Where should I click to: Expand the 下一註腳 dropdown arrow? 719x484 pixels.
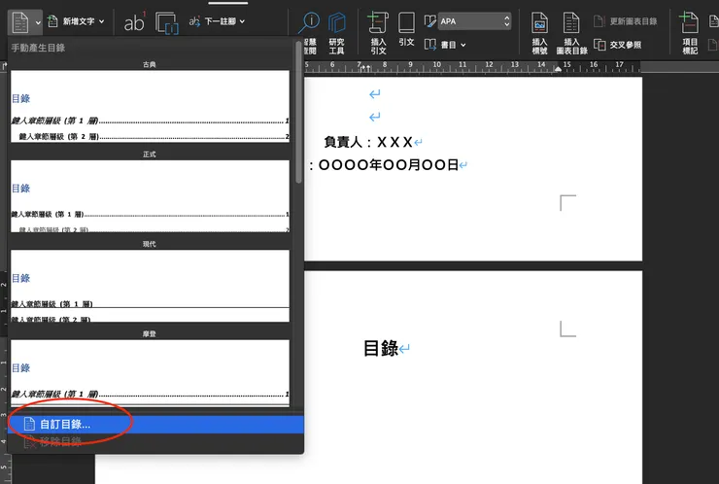click(x=242, y=21)
